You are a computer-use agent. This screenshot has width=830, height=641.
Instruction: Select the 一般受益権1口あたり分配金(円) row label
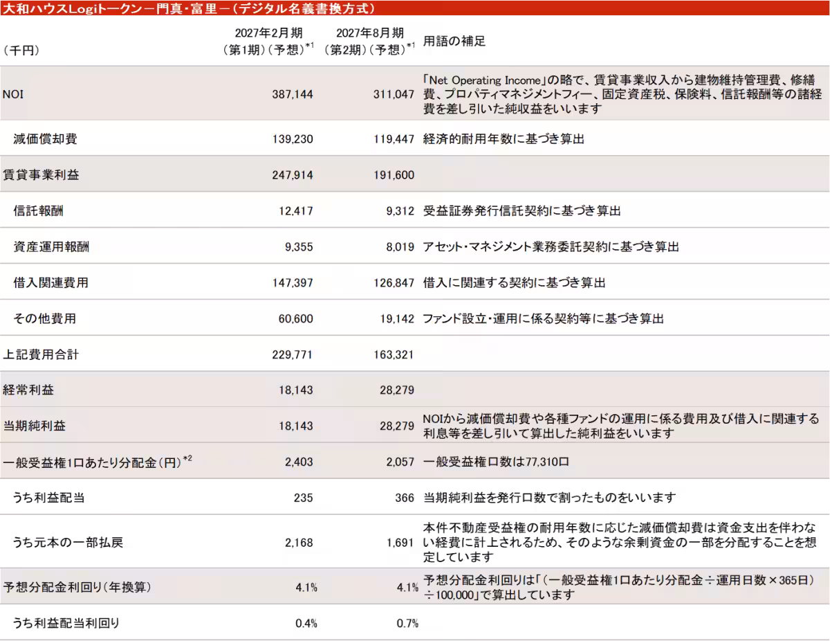(x=98, y=462)
